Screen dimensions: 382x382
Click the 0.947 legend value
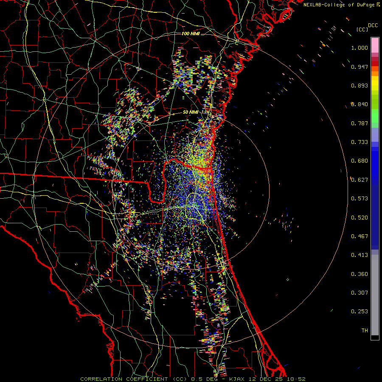(360, 67)
